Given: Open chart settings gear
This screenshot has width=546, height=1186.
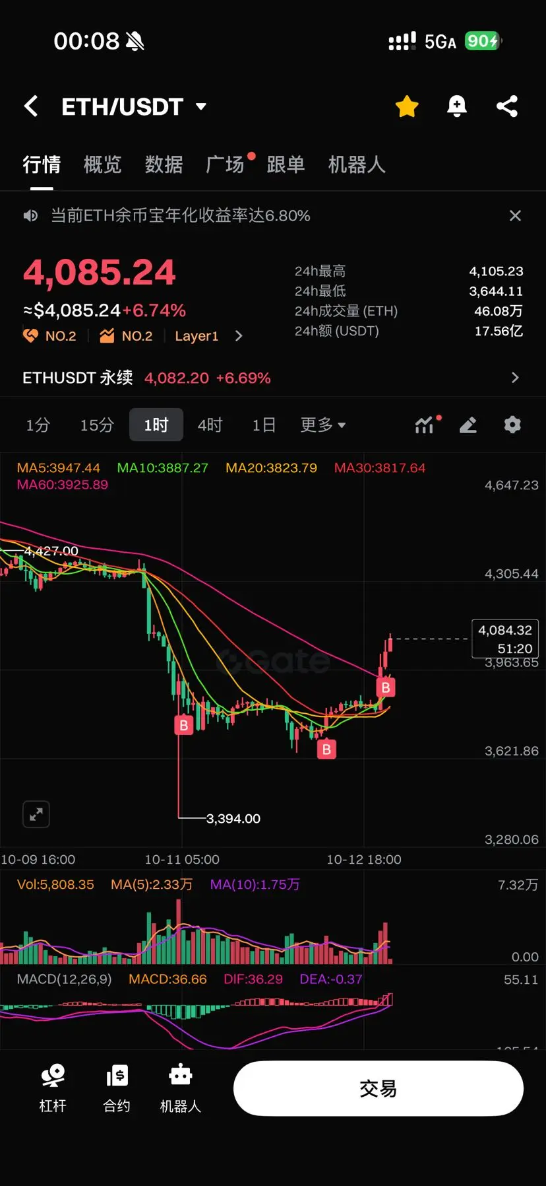Looking at the screenshot, I should tap(512, 425).
